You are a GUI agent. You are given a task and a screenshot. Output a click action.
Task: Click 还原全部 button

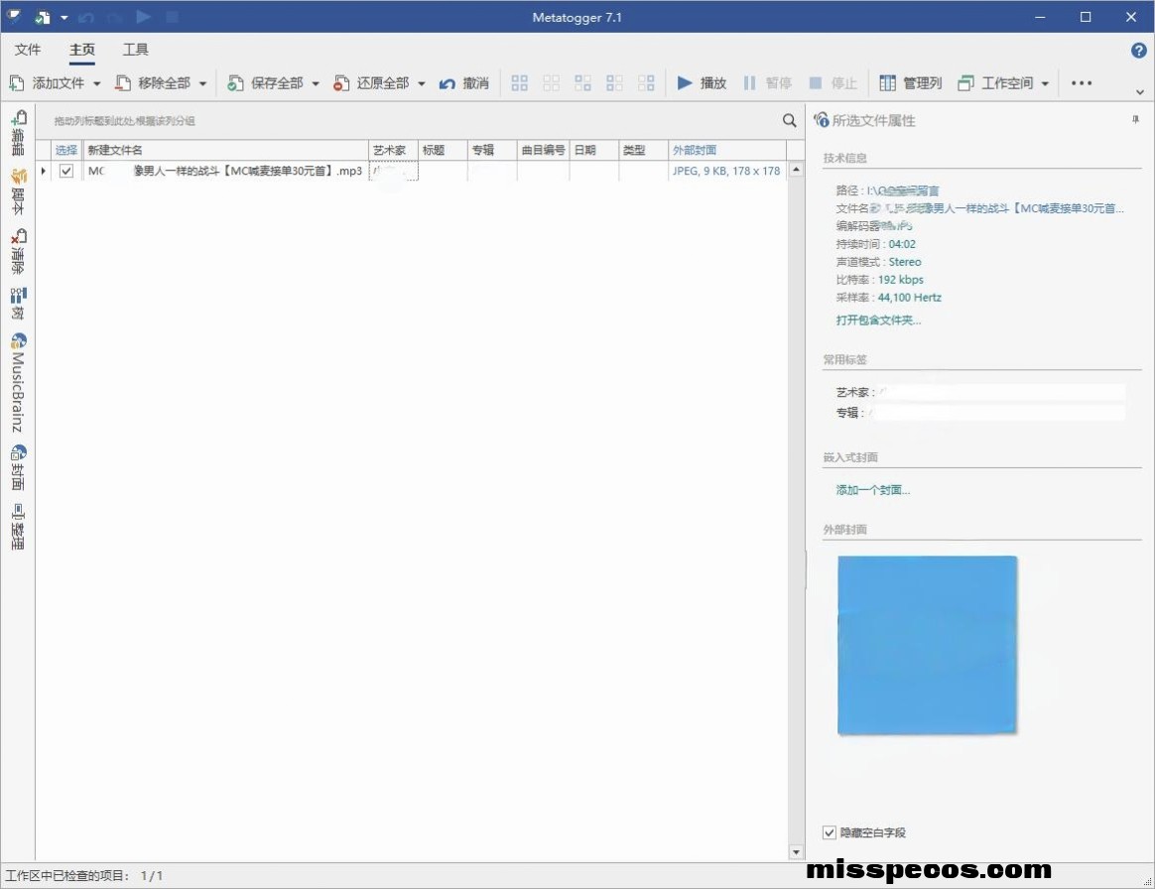point(372,83)
